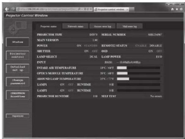Image resolution: width=185 pixels, height=139 pixels.
Task: Click the PROJECTOR TYPE label
Action: click(x=49, y=35)
